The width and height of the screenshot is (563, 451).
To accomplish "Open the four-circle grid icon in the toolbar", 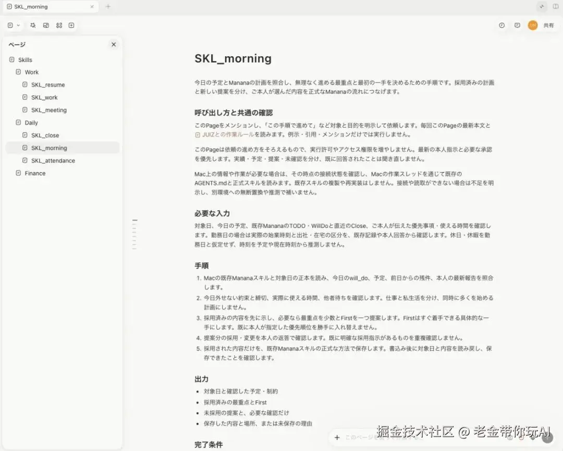I will point(59,26).
